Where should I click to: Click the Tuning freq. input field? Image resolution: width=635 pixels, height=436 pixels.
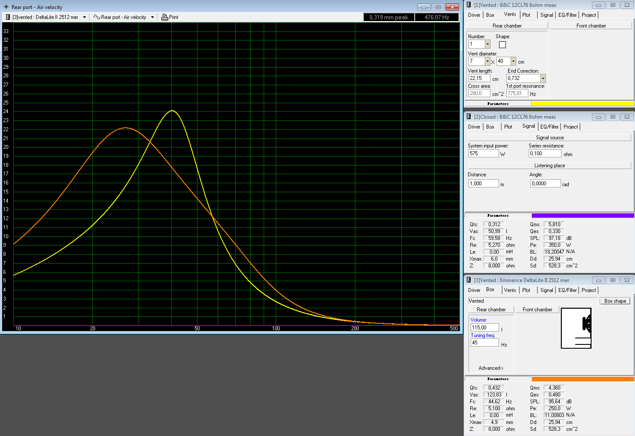tap(484, 343)
